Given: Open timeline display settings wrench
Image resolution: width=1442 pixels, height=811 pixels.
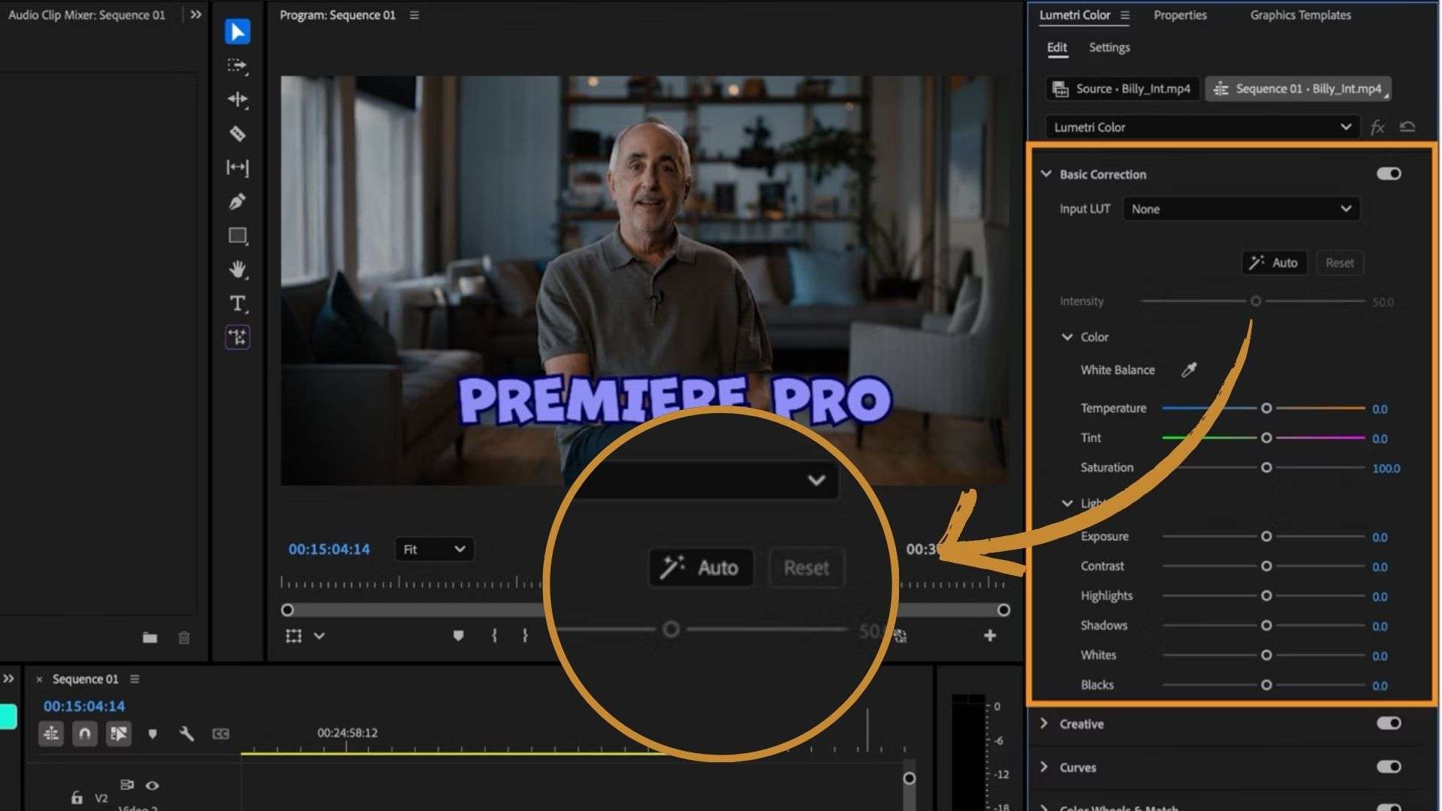Looking at the screenshot, I should click(186, 734).
